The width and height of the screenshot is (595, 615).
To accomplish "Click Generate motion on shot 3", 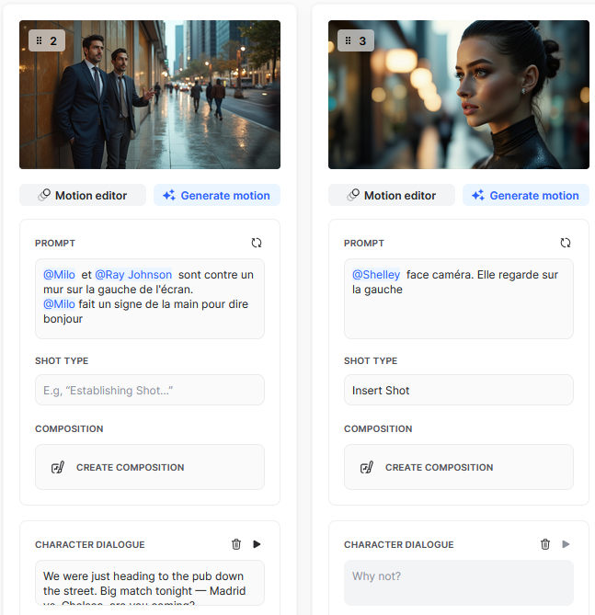I will coord(526,195).
